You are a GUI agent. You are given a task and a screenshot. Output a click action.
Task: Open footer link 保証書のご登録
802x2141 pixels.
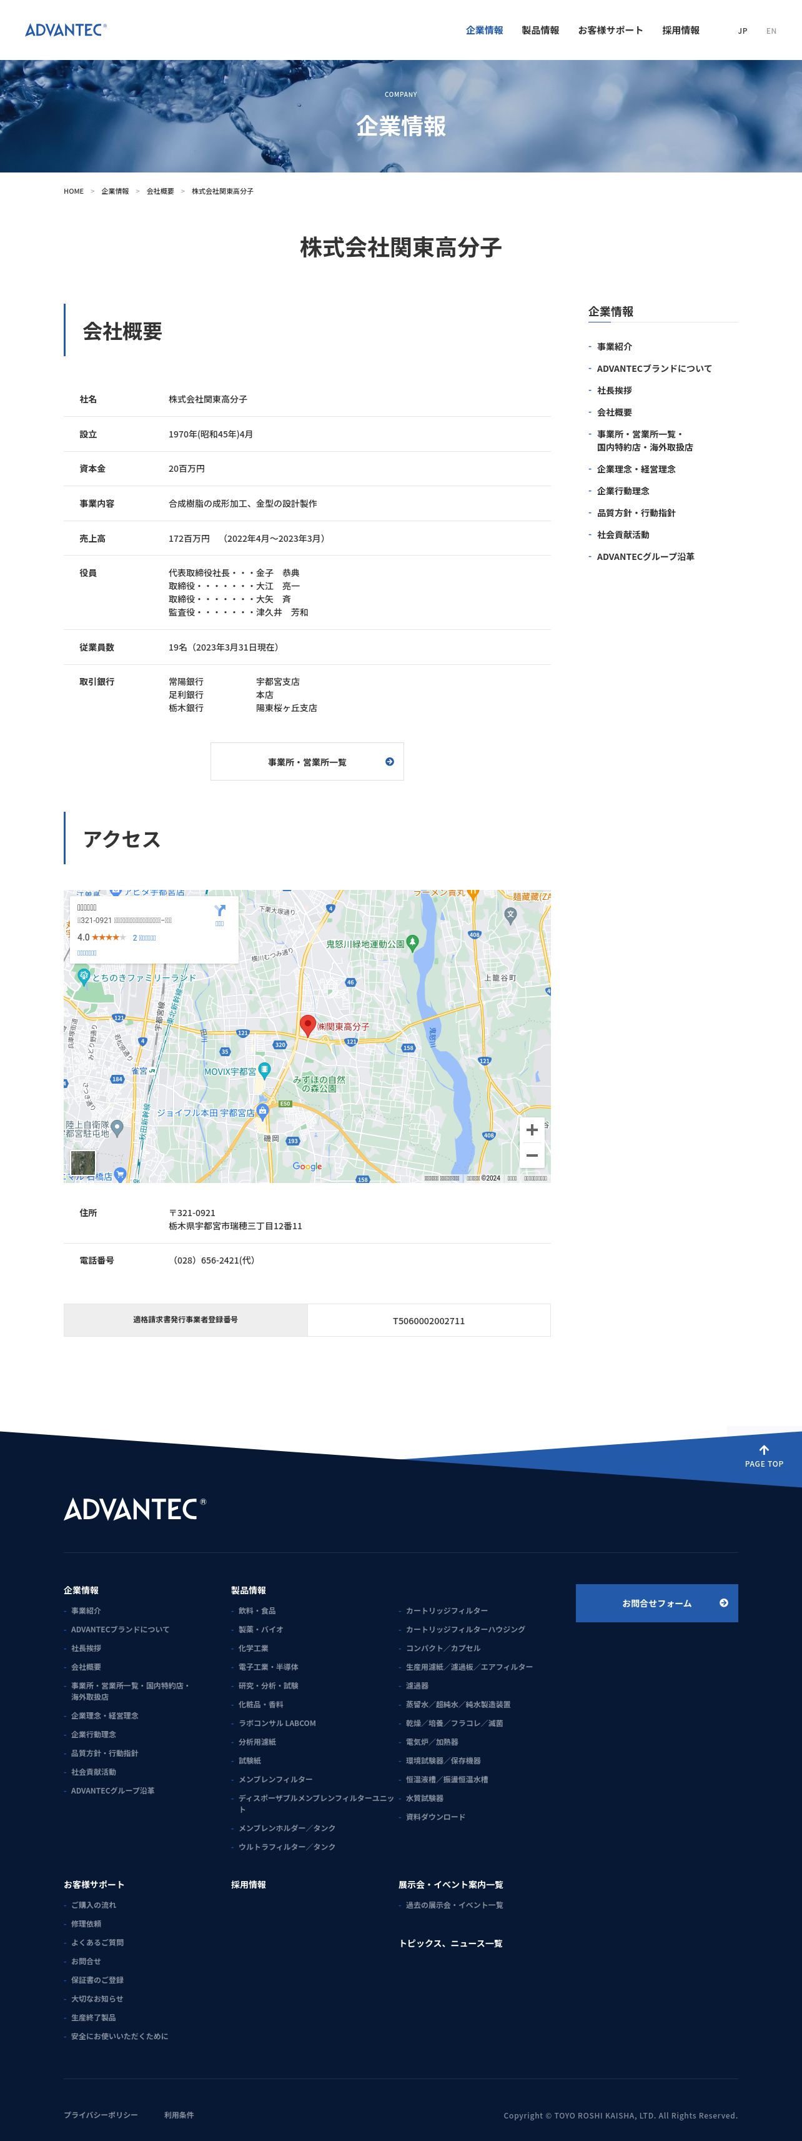click(x=97, y=1980)
